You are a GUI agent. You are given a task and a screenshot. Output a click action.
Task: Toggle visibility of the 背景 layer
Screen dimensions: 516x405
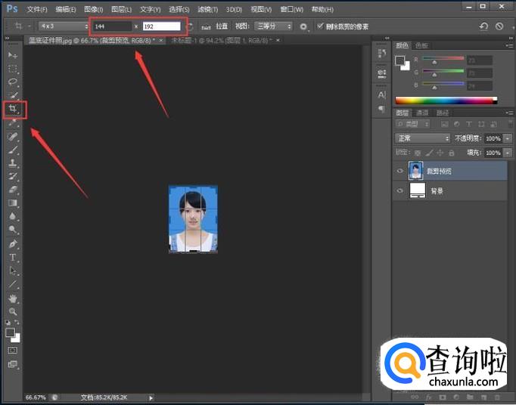click(399, 191)
